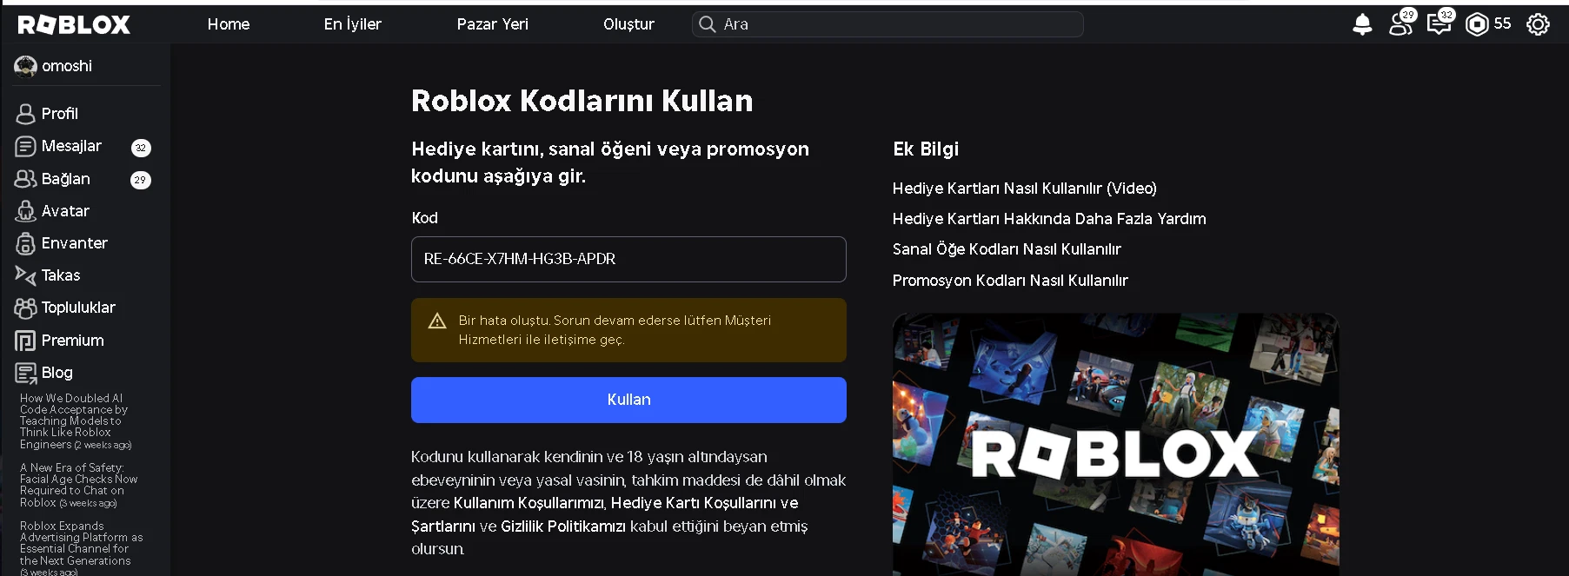Open the notifications bell icon
This screenshot has width=1569, height=576.
(1362, 24)
